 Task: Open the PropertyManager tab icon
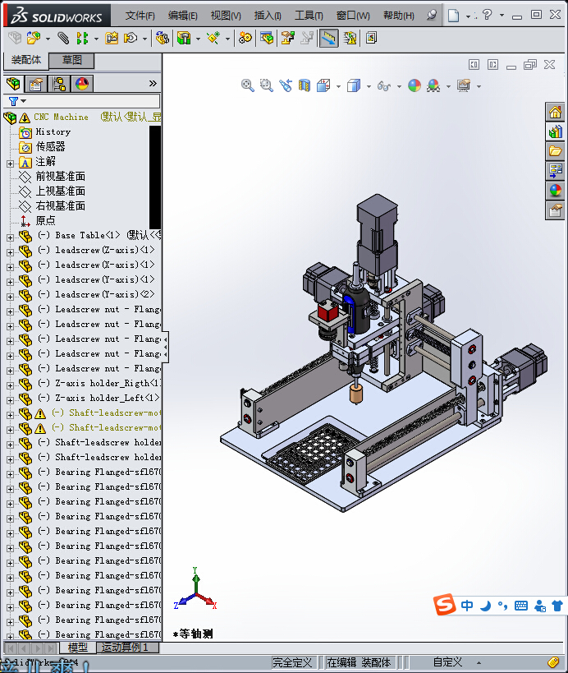coord(36,83)
